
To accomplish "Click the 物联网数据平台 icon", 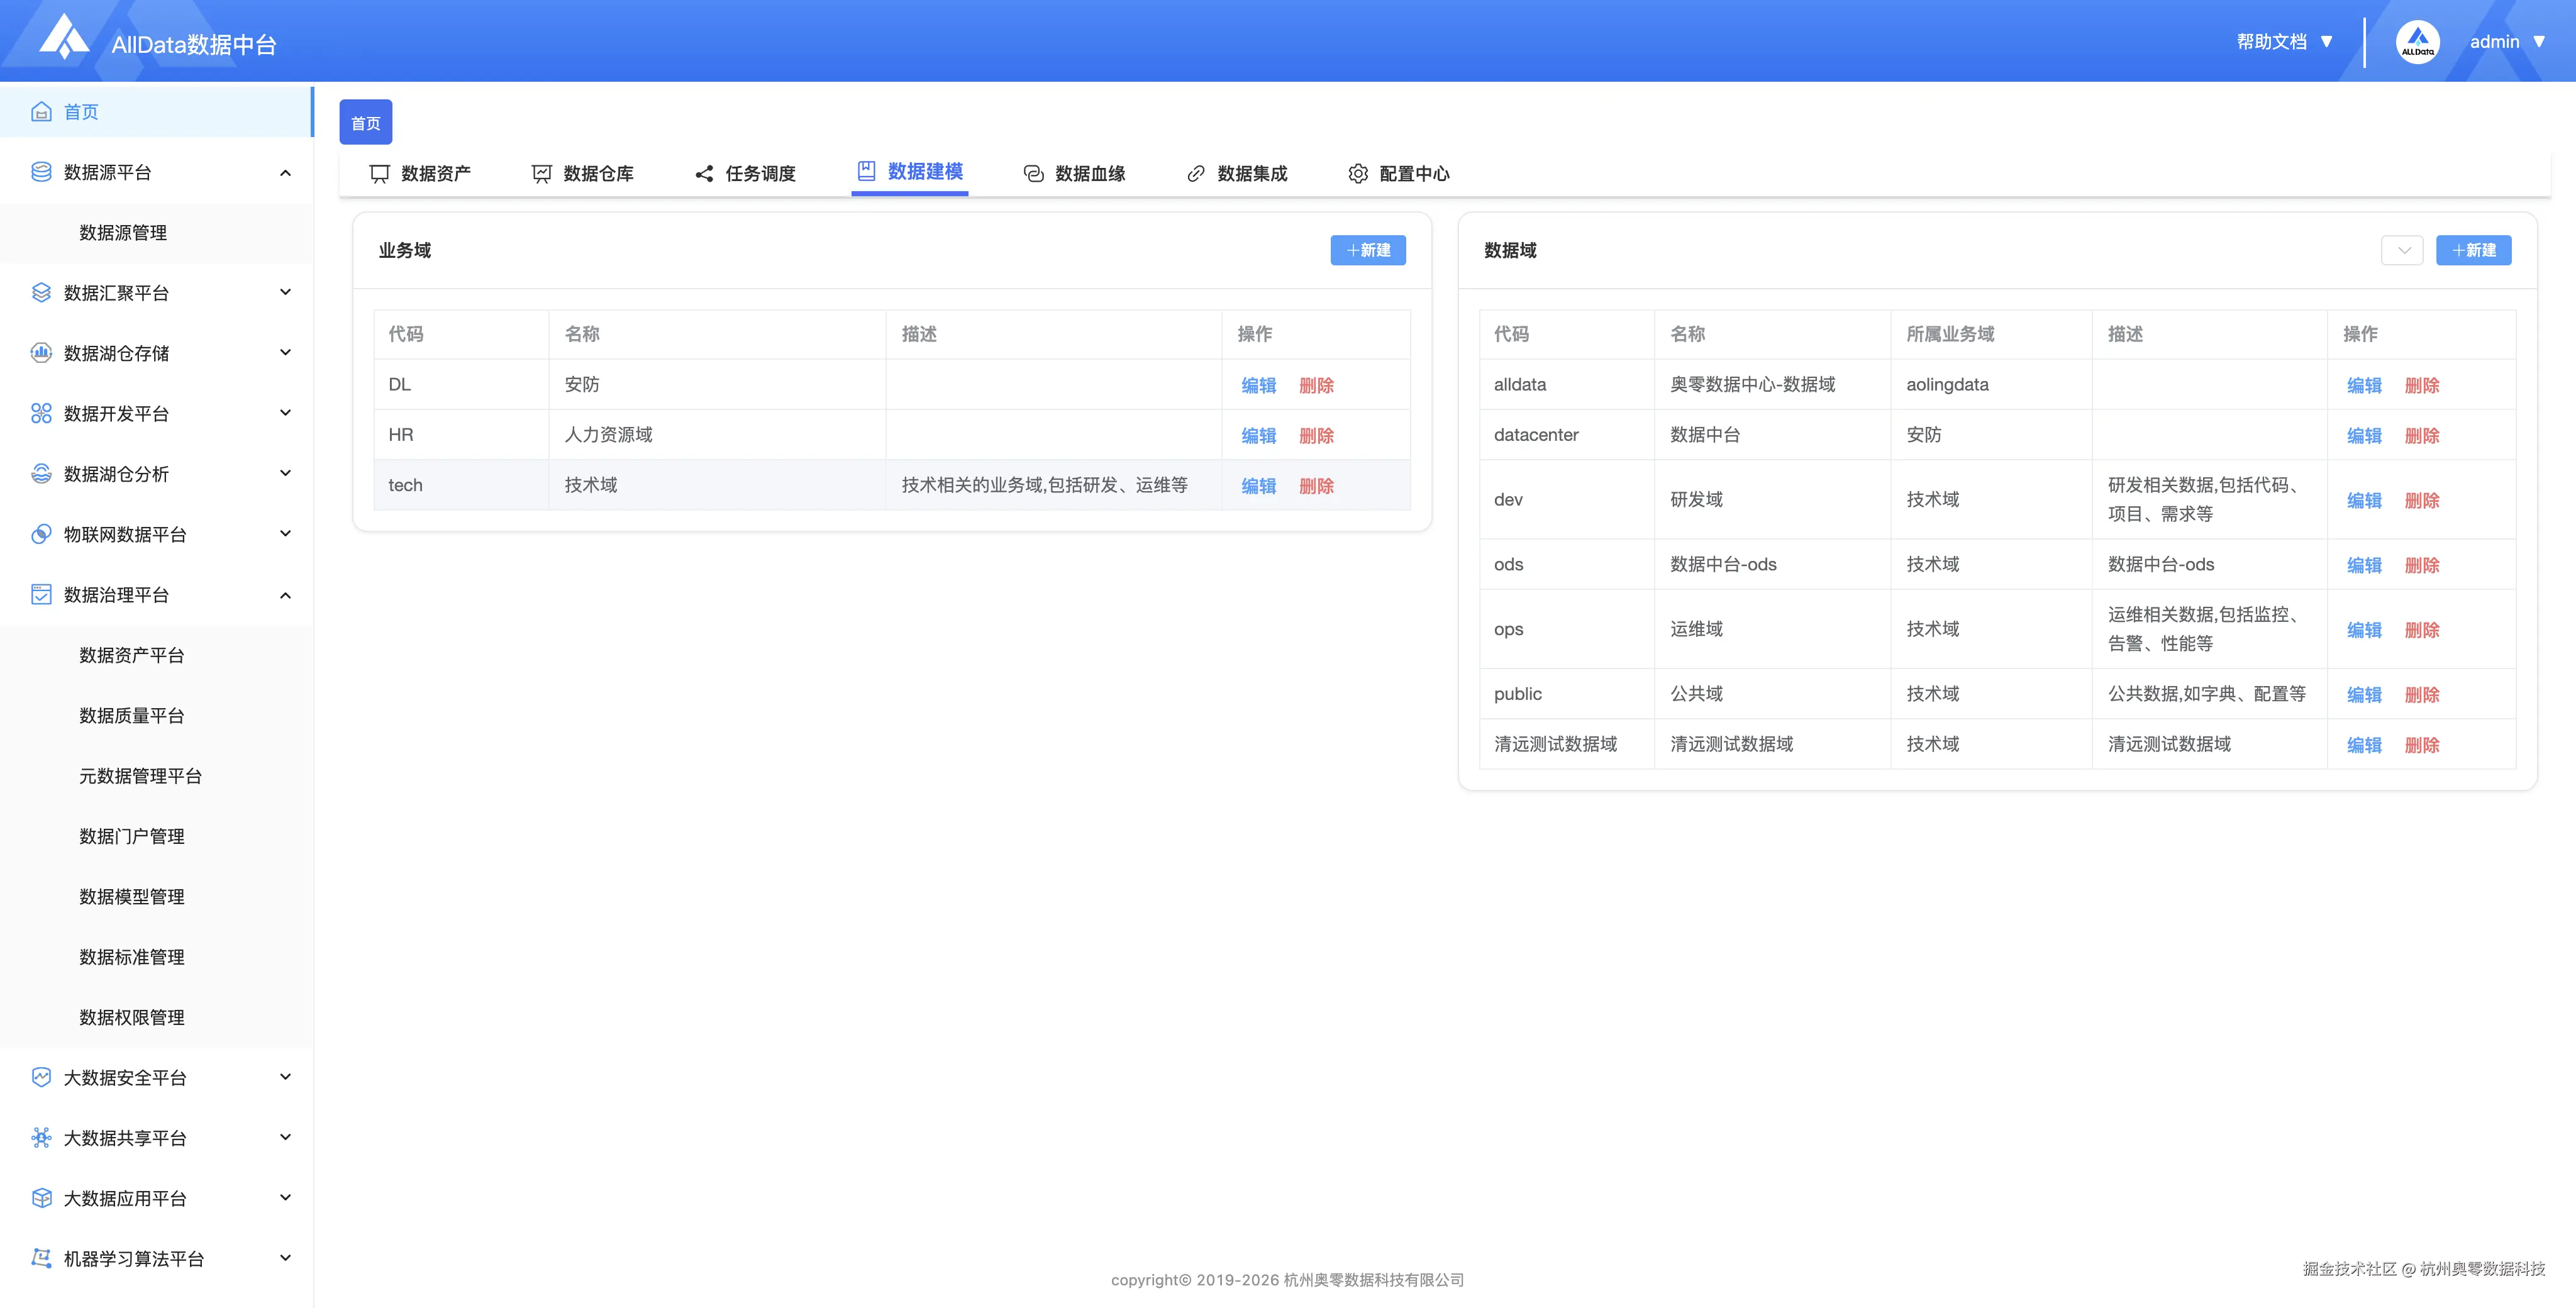I will coord(41,534).
